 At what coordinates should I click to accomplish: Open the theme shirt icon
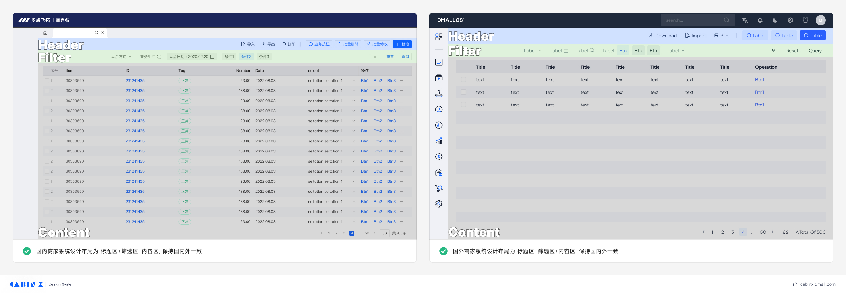(x=805, y=20)
